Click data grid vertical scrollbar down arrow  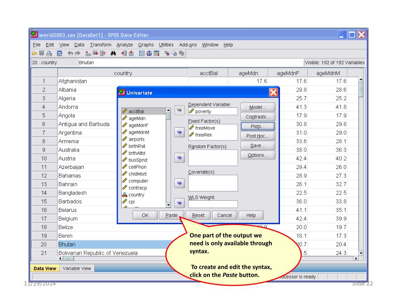361,253
